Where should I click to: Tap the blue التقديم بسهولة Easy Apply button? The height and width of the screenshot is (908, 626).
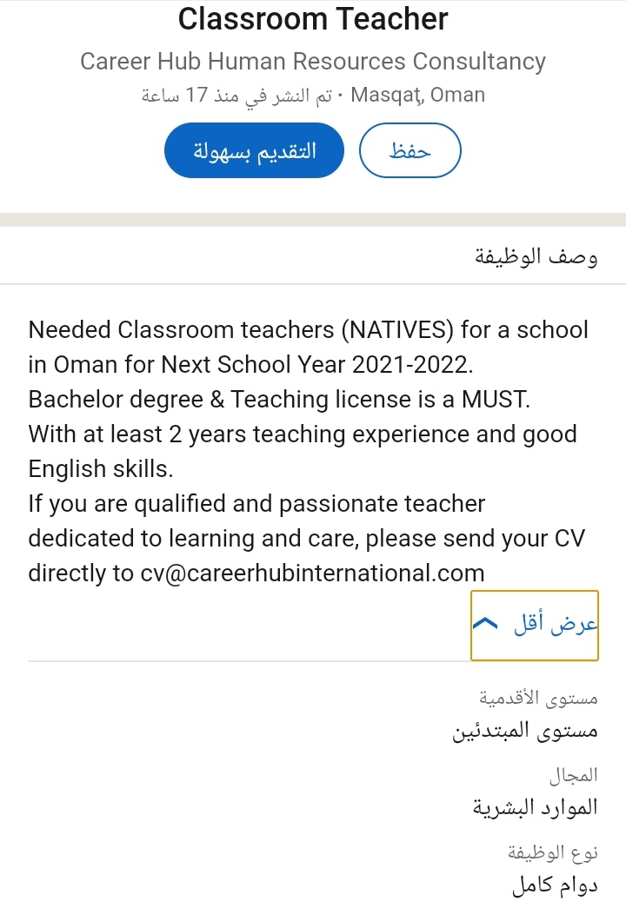254,150
